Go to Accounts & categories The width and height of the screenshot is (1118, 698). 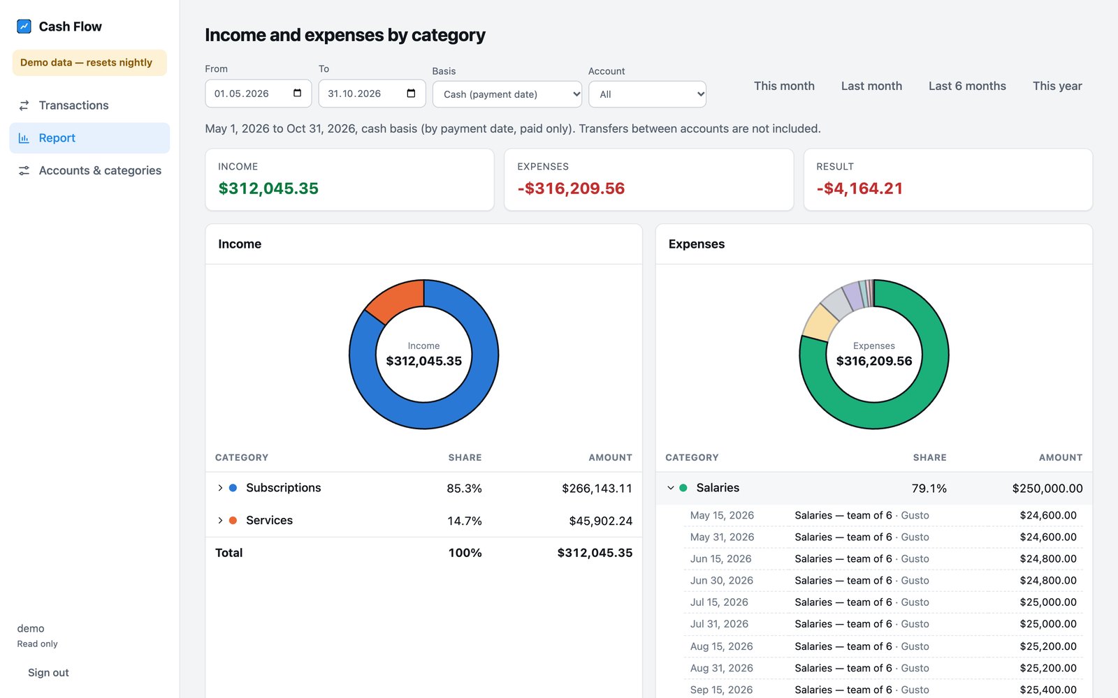click(89, 170)
